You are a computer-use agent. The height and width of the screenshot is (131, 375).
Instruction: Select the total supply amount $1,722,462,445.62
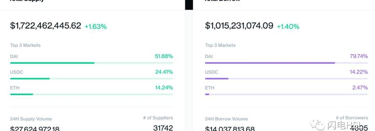point(45,26)
